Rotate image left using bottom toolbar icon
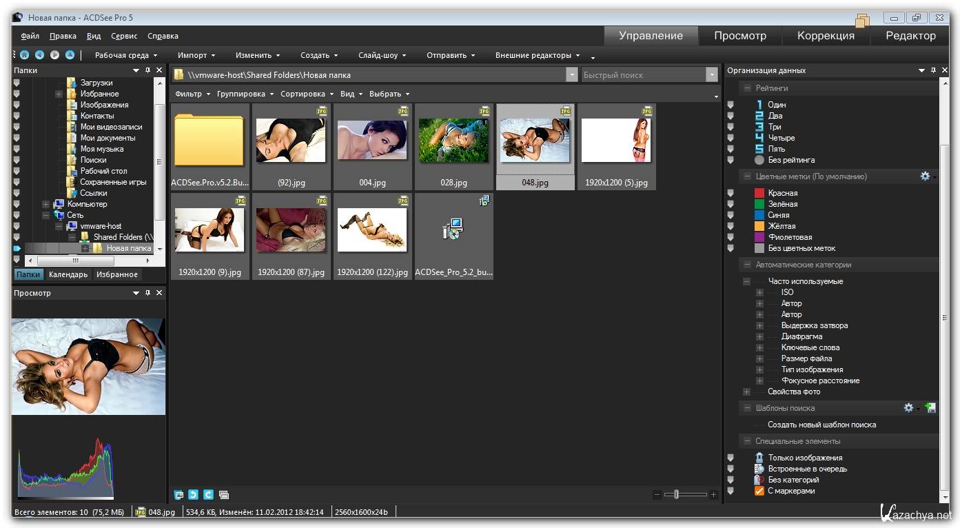This screenshot has height=528, width=960. [193, 494]
